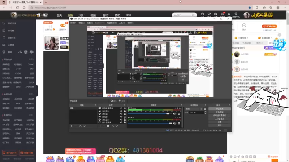Image resolution: width=289 pixels, height=162 pixels.
Task: Add a new scene with plus icon in Scenes panel
Action: pyautogui.click(x=72, y=126)
